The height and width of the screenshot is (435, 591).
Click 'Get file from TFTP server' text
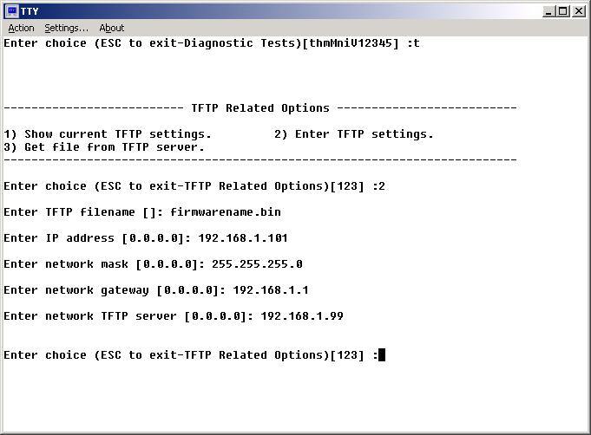tap(114, 146)
